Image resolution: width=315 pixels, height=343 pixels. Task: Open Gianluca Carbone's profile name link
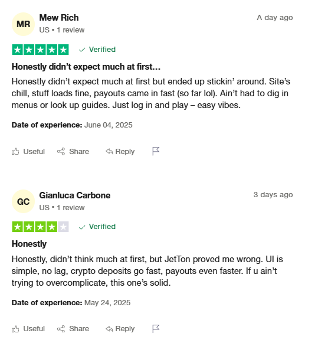[75, 195]
